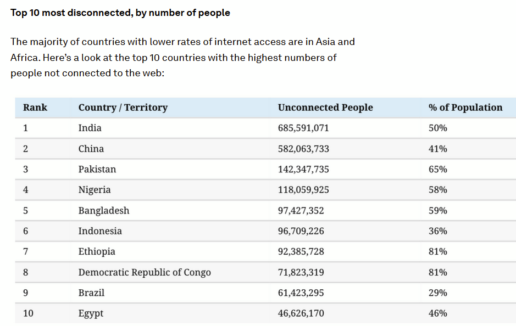Click on Indonesia in the table

tap(100, 231)
